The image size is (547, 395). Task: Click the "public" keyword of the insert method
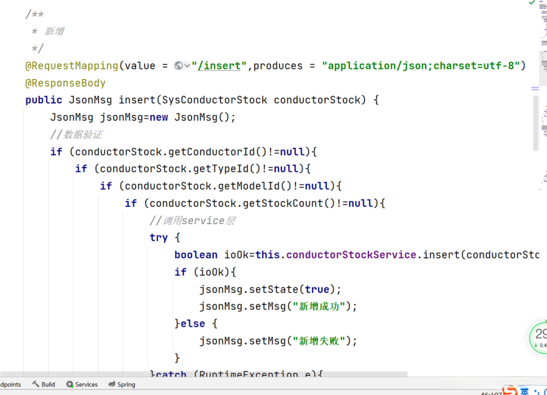[44, 100]
